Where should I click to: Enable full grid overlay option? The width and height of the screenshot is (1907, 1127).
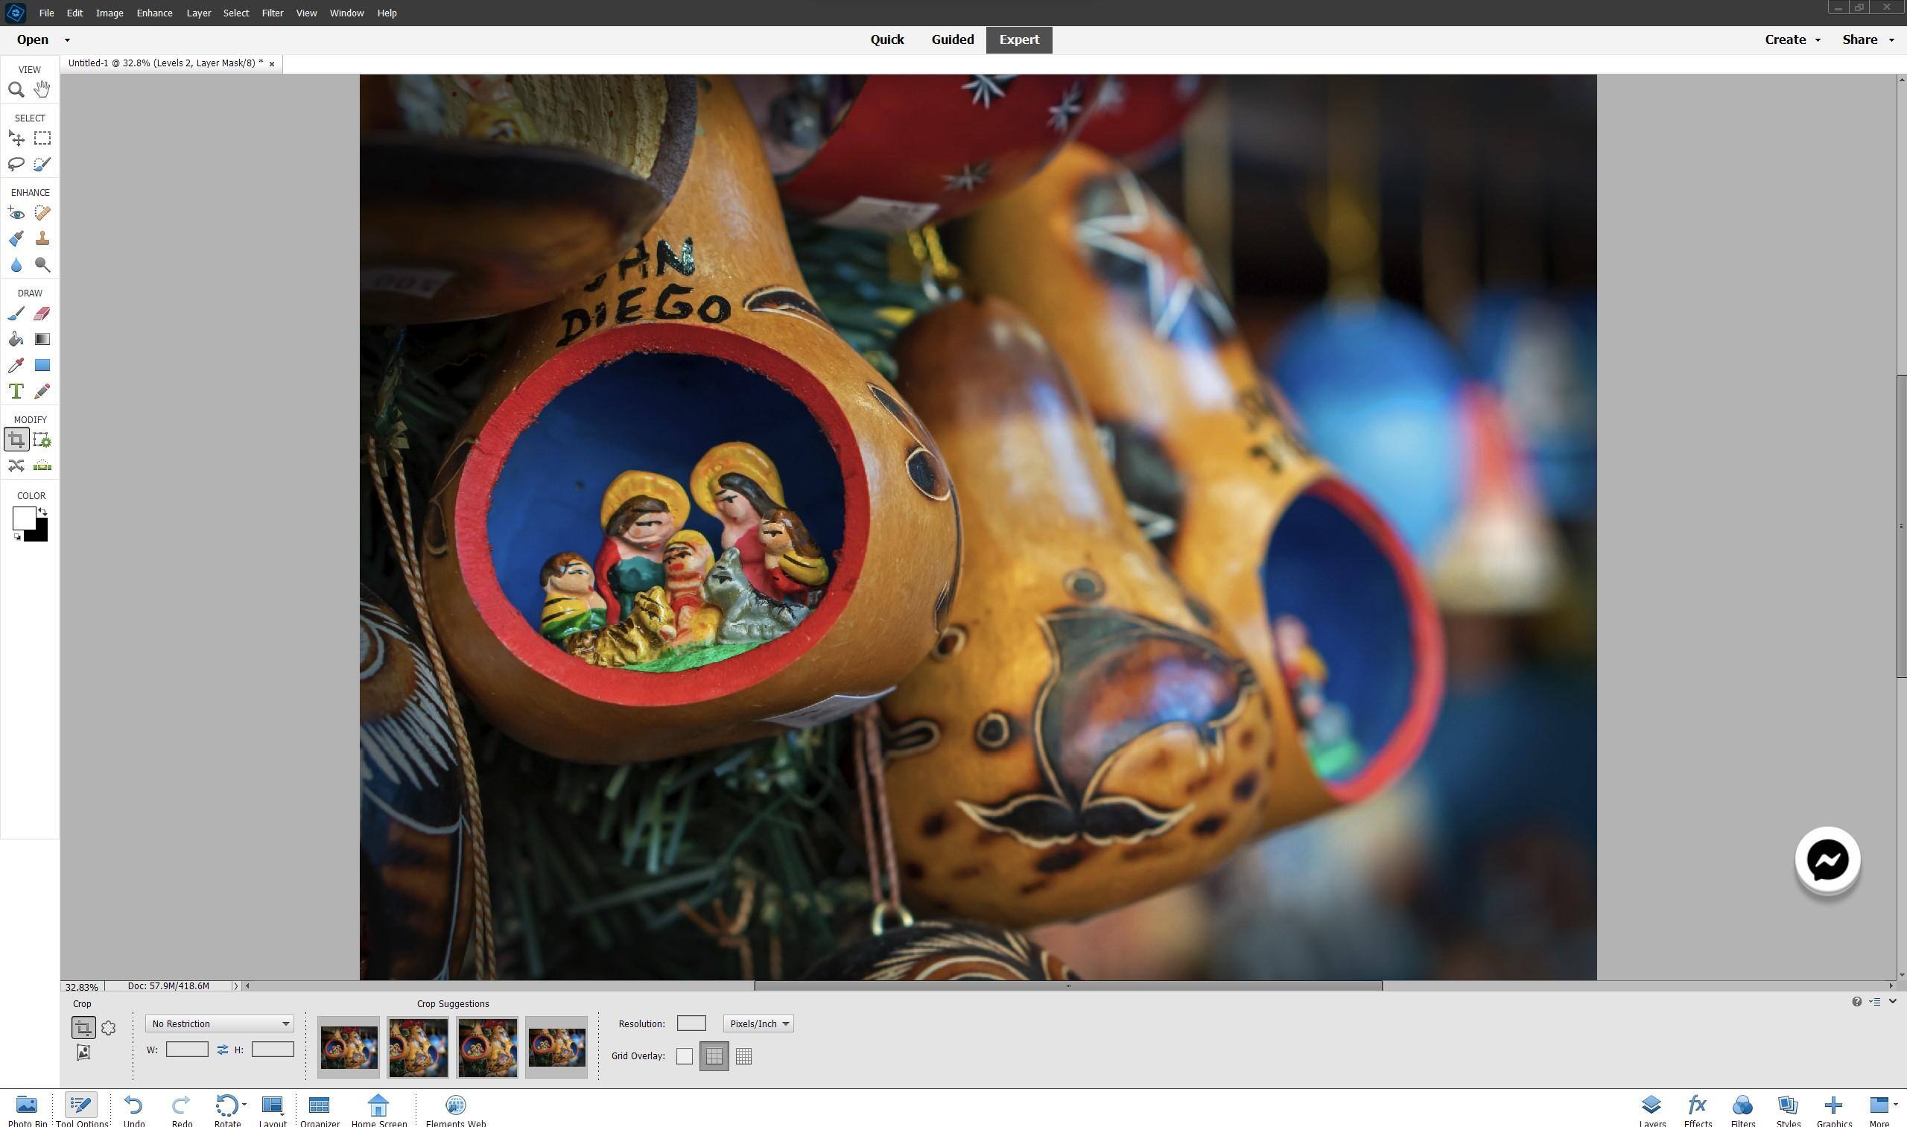pyautogui.click(x=743, y=1056)
